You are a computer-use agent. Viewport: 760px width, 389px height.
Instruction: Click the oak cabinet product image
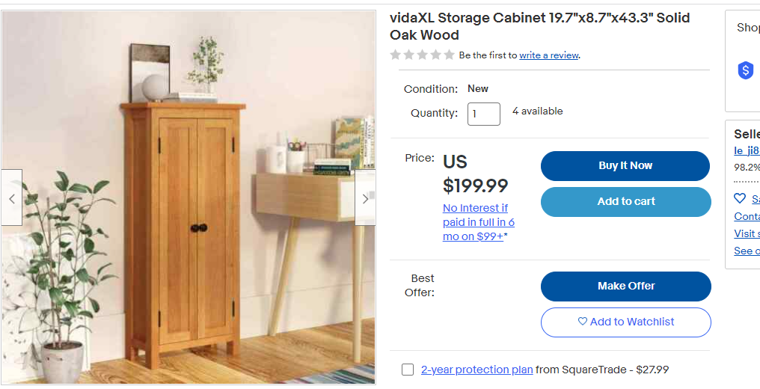(189, 197)
